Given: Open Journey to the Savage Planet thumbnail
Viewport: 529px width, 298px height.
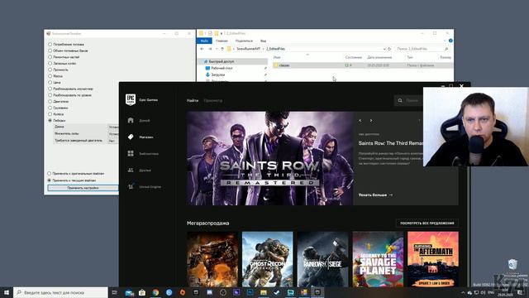Looking at the screenshot, I should pos(378,259).
